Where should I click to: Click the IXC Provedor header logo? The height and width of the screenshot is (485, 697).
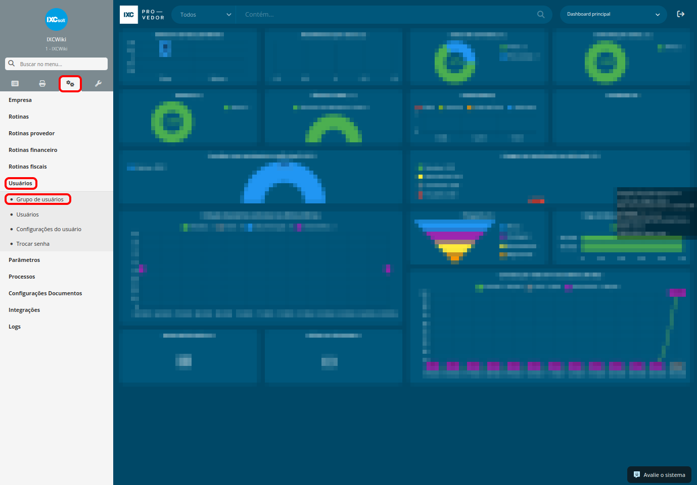point(142,15)
